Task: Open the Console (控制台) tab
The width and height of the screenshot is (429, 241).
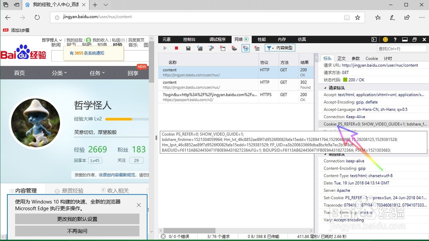Action: point(189,39)
